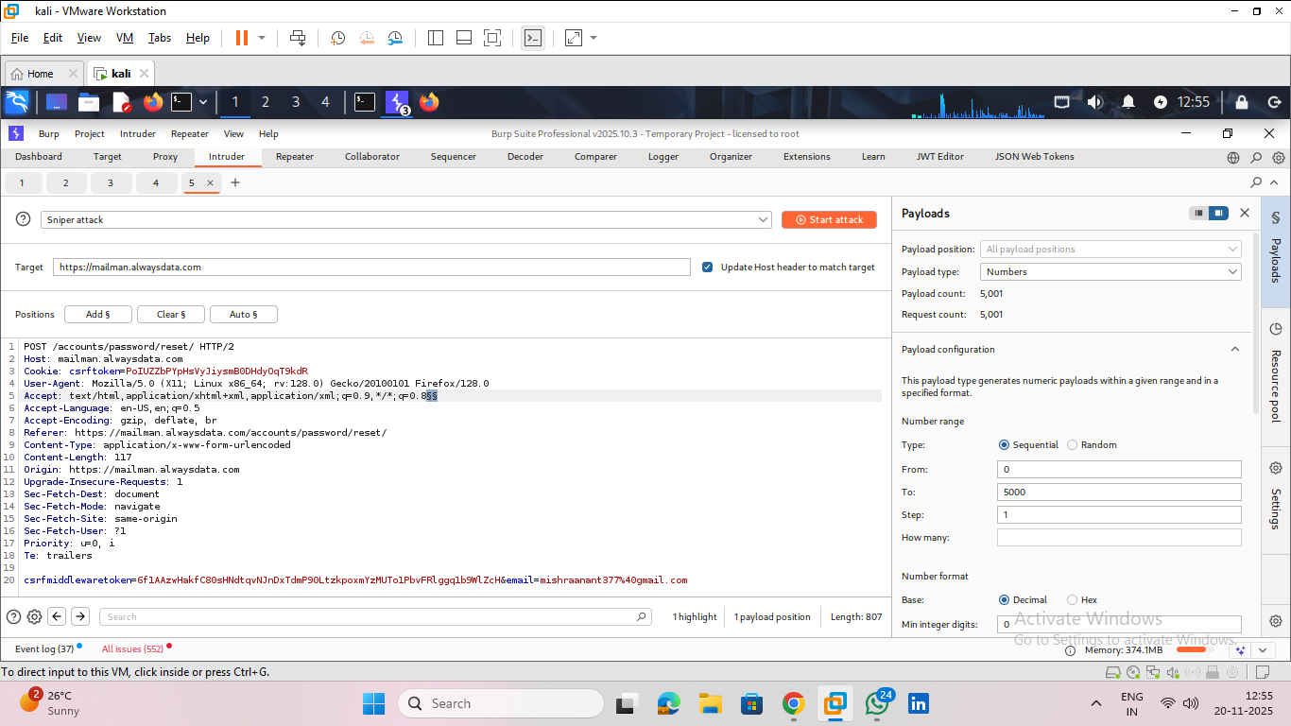This screenshot has width=1291, height=726.
Task: Click the help icon beside attack type
Action: click(x=24, y=219)
